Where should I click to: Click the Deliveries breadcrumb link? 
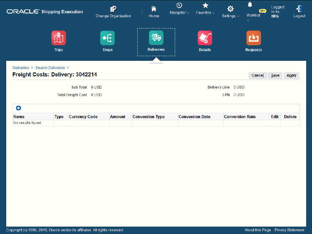[x=21, y=67]
